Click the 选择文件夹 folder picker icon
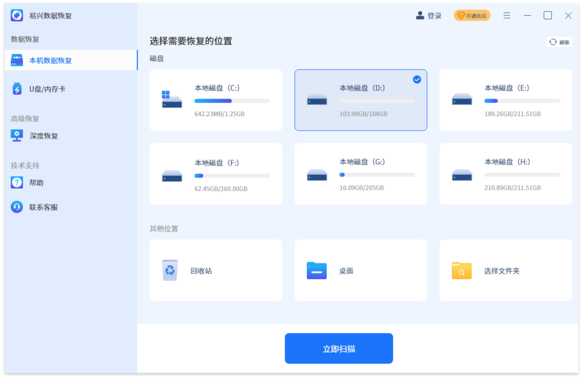The width and height of the screenshot is (583, 379). [459, 270]
